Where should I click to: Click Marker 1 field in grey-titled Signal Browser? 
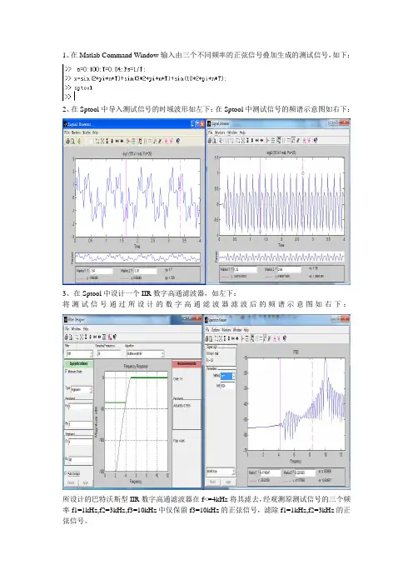[246, 269]
